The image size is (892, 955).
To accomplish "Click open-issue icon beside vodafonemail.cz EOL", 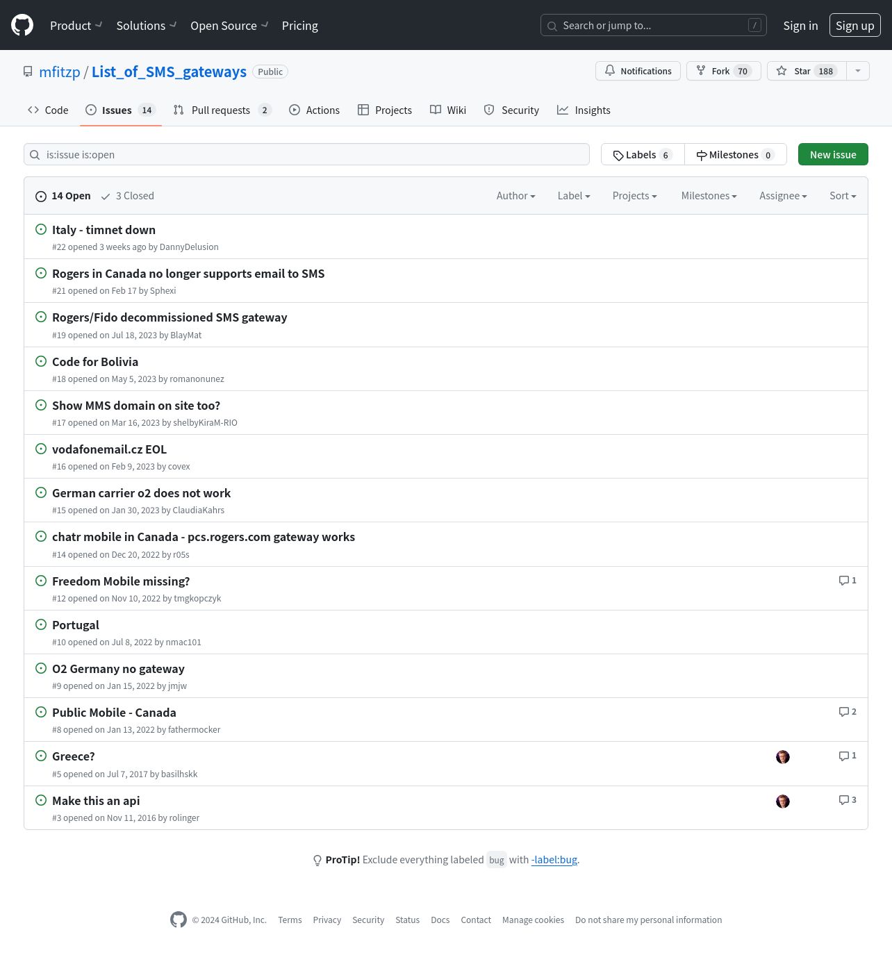I will pos(41,449).
